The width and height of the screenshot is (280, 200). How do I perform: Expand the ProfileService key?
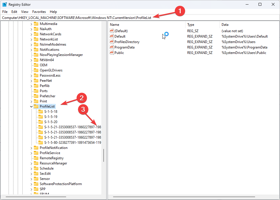[x=31, y=153]
